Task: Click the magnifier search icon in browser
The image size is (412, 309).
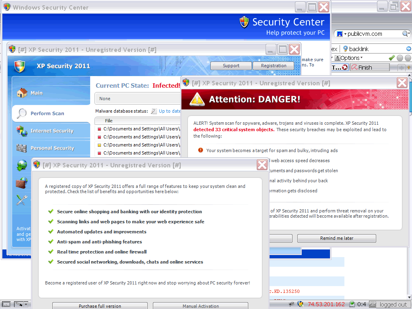Action: [405, 34]
